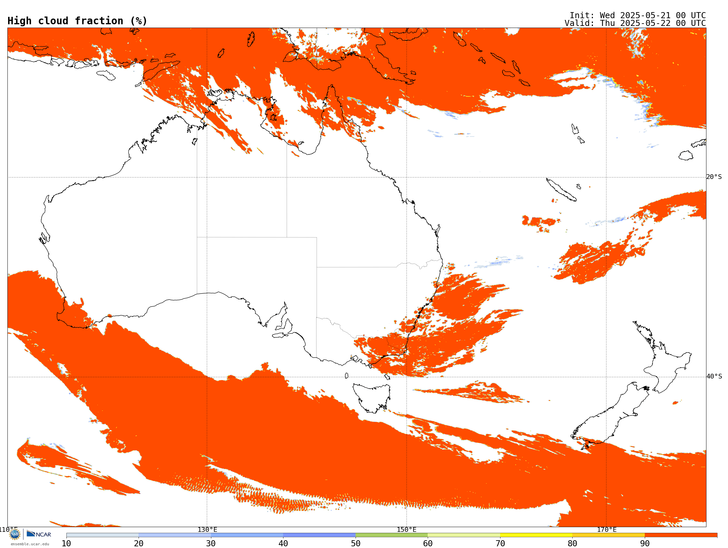Click the 'High cloud fraction (%)' title
Screen dimensions: 728x548
[77, 21]
